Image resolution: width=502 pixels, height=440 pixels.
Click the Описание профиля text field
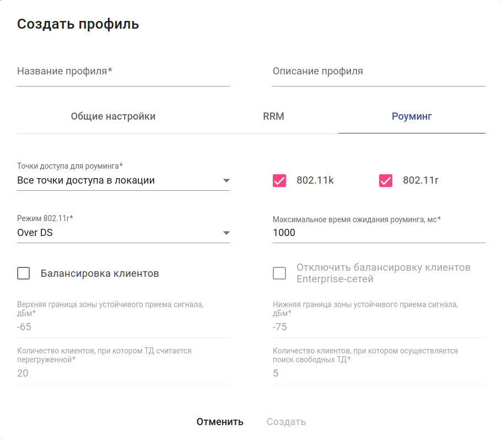379,72
